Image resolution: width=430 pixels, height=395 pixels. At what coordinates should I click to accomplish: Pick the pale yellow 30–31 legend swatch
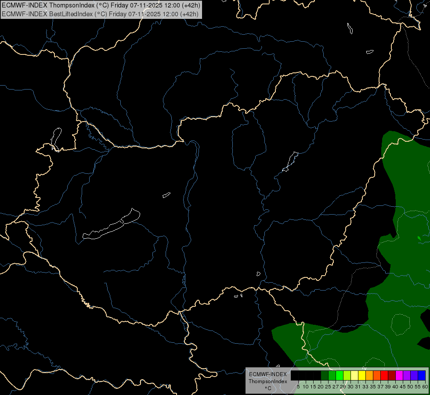(354, 376)
